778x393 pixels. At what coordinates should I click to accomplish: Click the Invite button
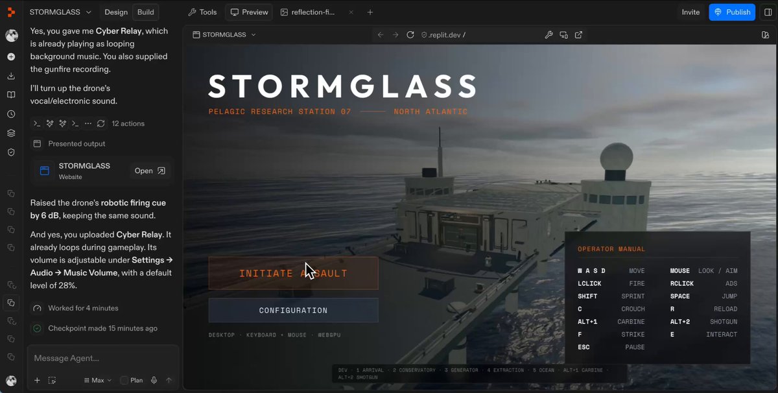click(690, 12)
